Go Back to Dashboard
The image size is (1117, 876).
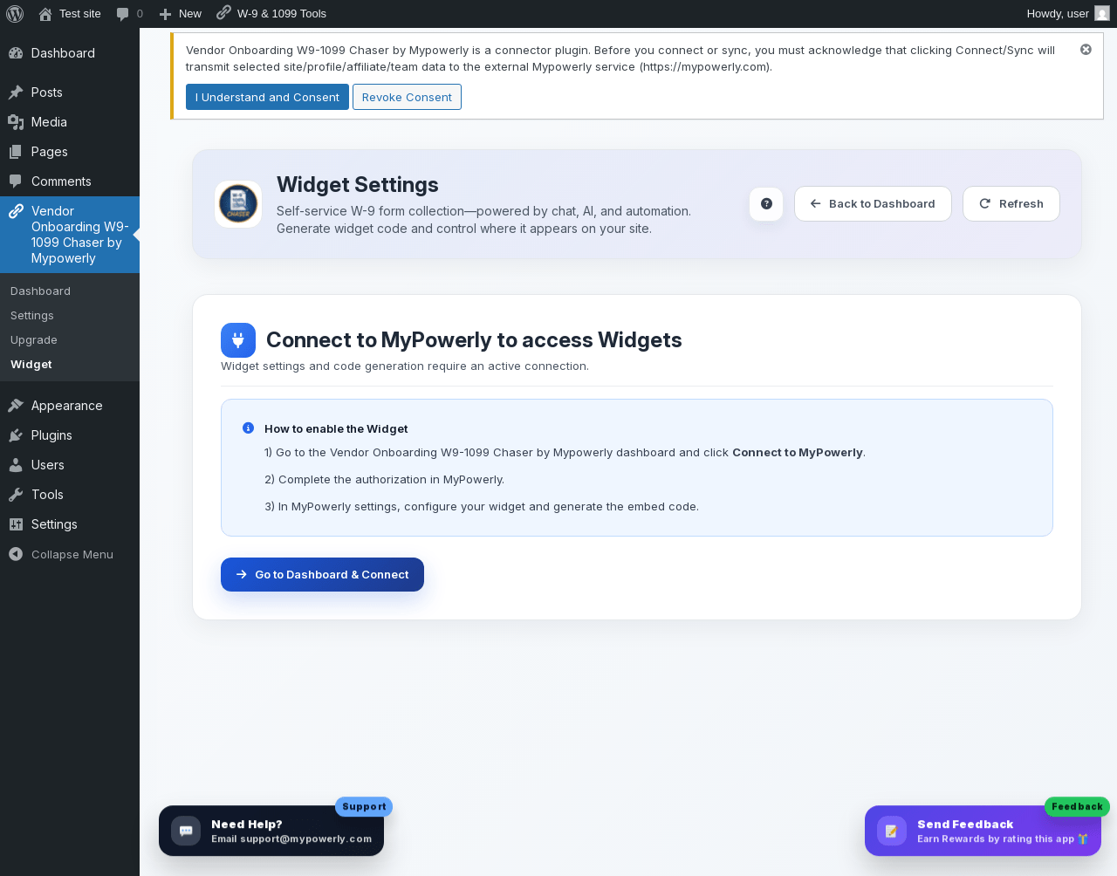(x=873, y=203)
